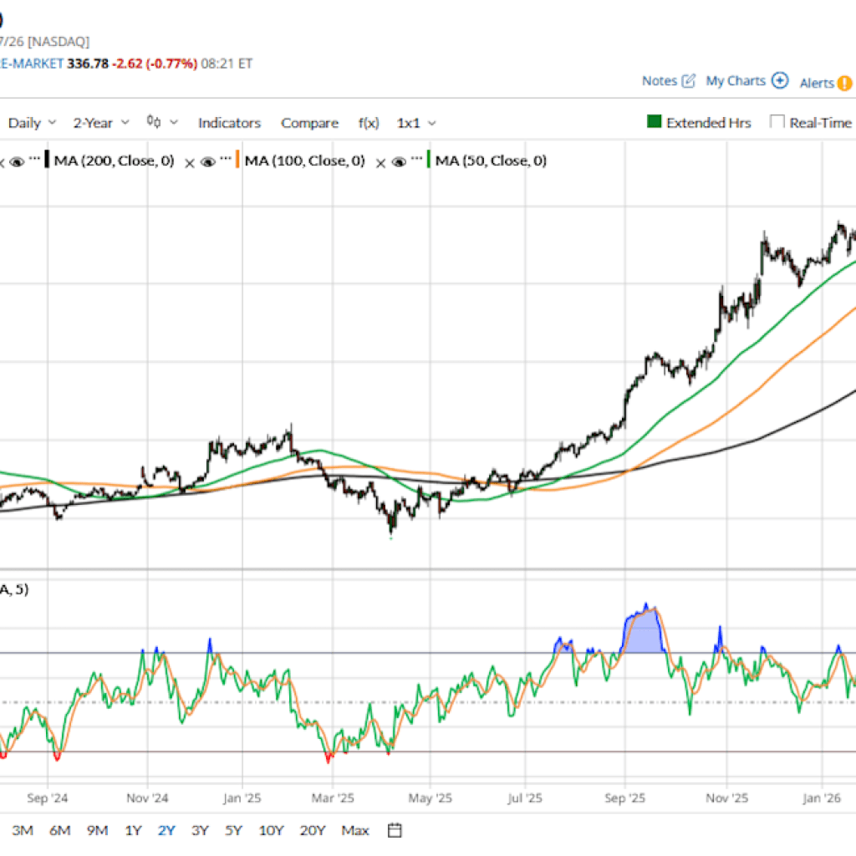Viewport: 856px width, 856px height.
Task: Expand the 2-Year range dropdown
Action: pyautogui.click(x=99, y=123)
